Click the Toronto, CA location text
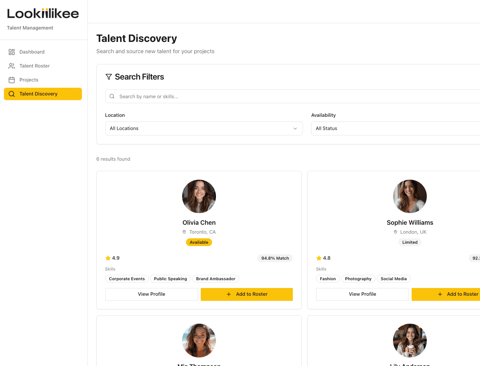Viewport: 480px width, 366px height. (202, 232)
